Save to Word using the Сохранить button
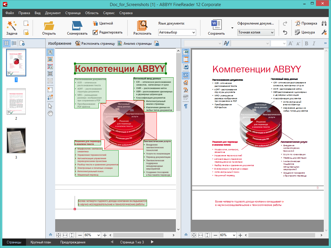 [x=216, y=28]
